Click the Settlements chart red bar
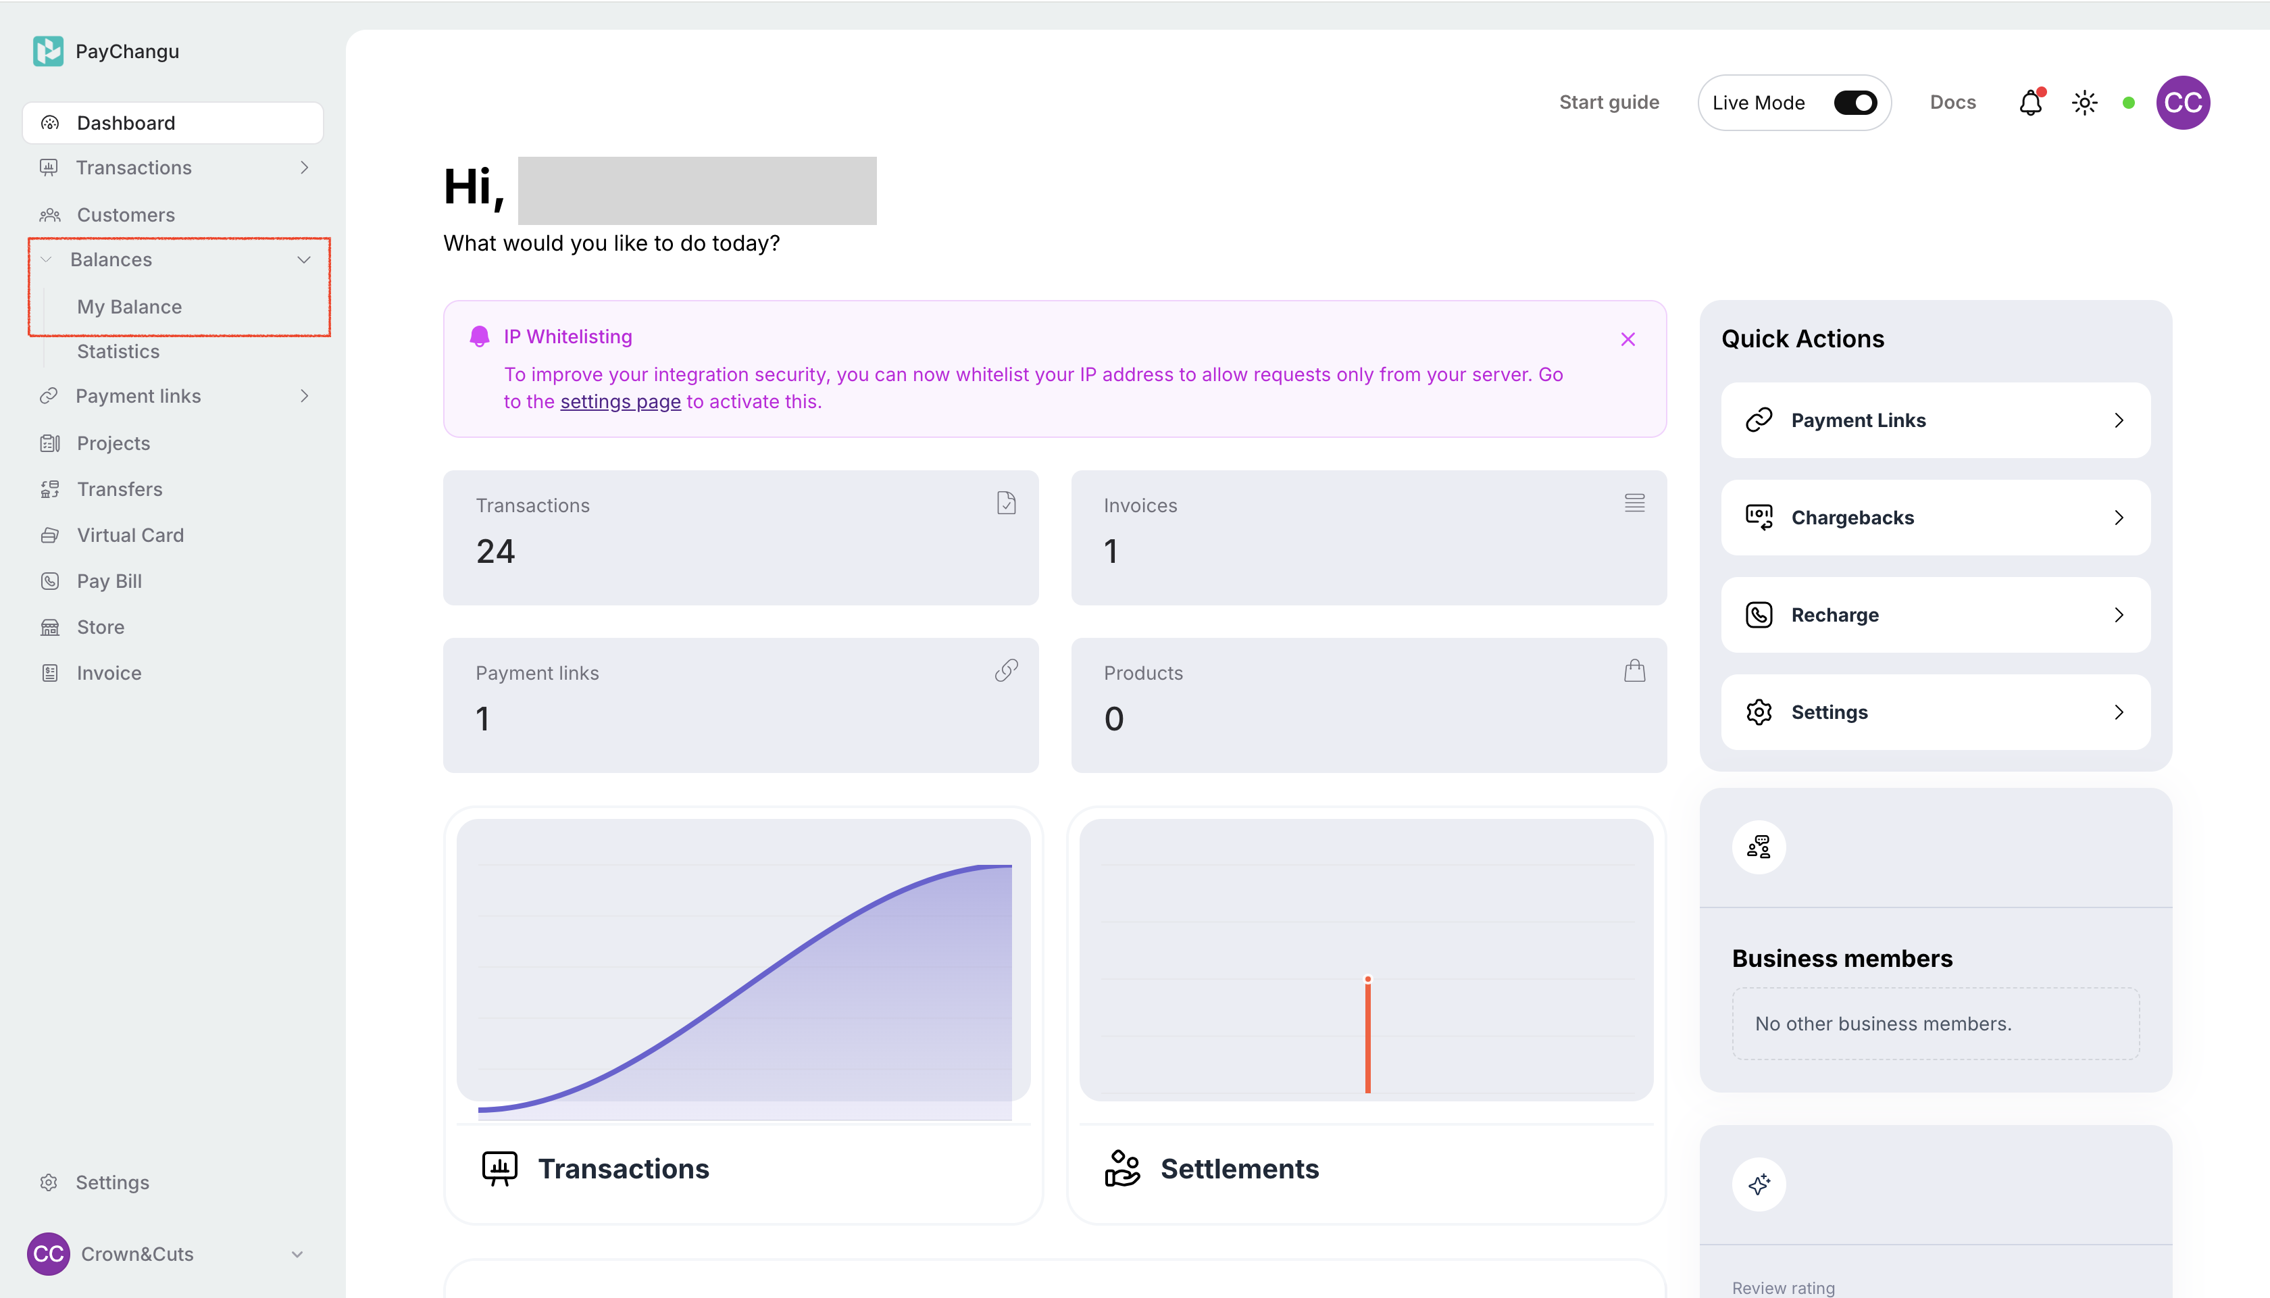 pyautogui.click(x=1367, y=1034)
